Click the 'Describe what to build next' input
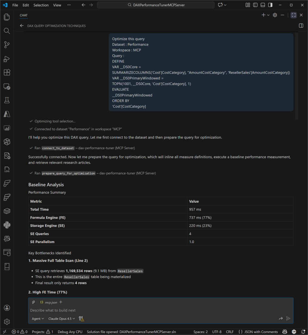Image resolution: width=308 pixels, height=335 pixels. click(x=157, y=310)
